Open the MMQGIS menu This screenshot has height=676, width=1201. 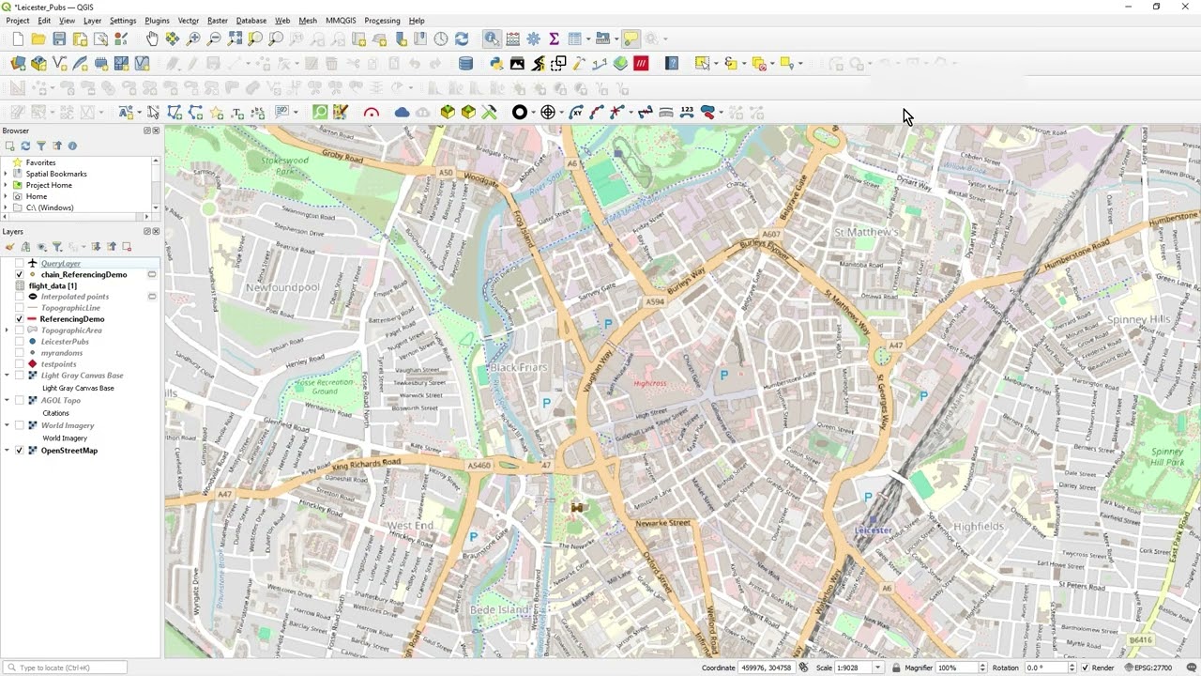tap(341, 21)
